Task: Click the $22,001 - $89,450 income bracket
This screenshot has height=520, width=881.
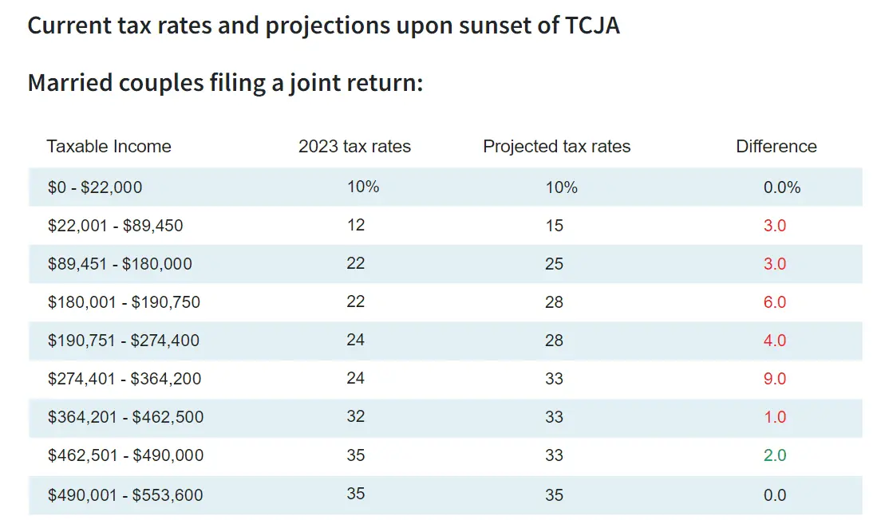Action: 115,226
